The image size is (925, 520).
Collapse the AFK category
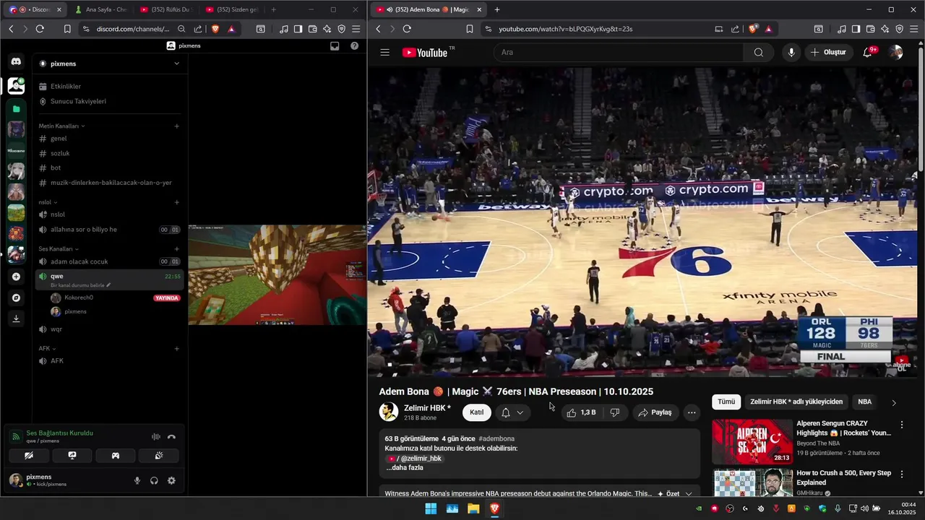[x=47, y=348]
